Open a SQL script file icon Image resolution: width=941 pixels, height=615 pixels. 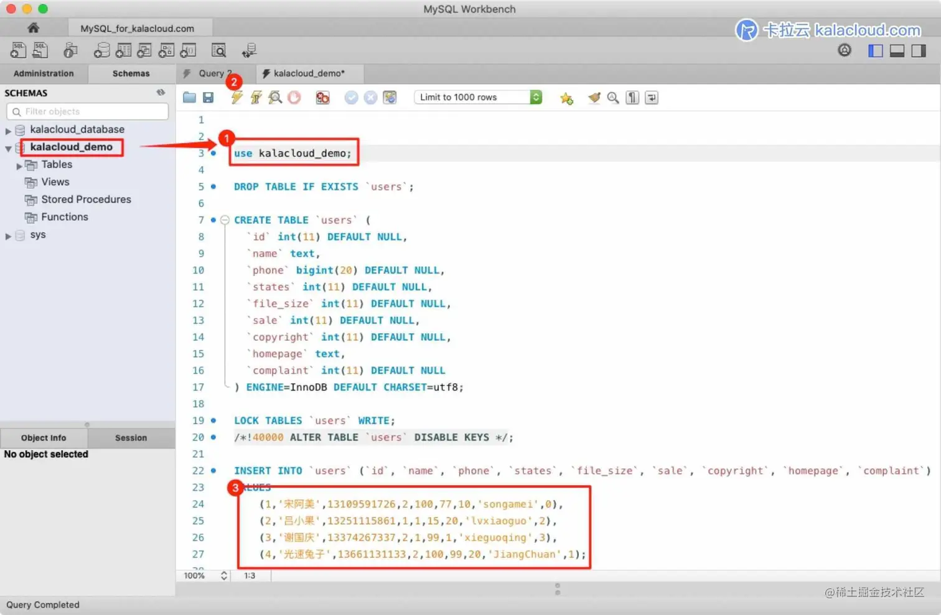tap(40, 50)
